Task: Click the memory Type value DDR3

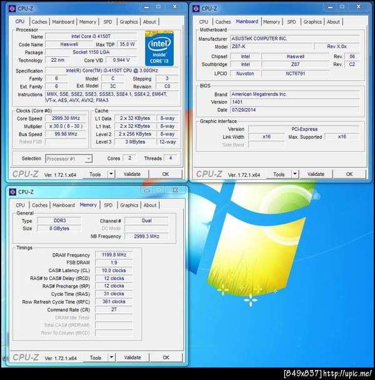Action: coord(59,220)
